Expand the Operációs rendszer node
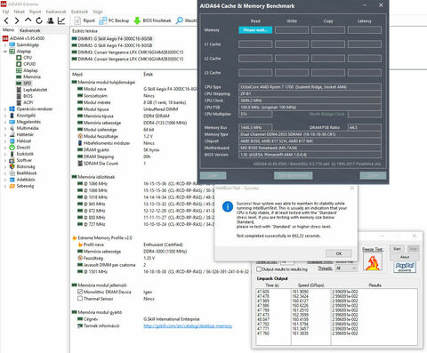 (5, 109)
